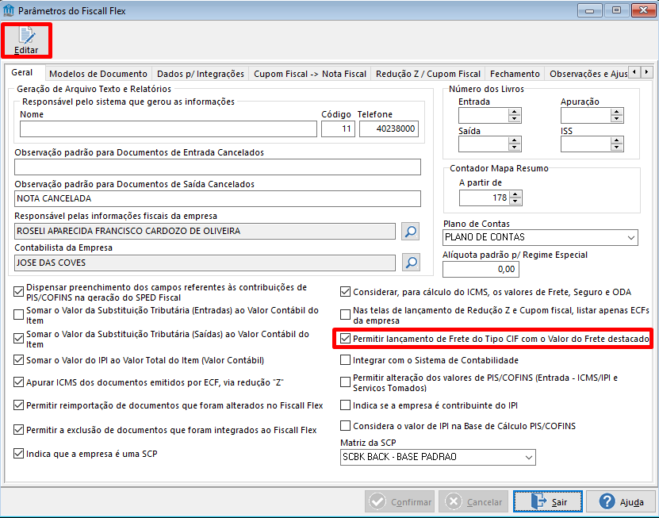Decrement the A partir de counter

(515, 201)
